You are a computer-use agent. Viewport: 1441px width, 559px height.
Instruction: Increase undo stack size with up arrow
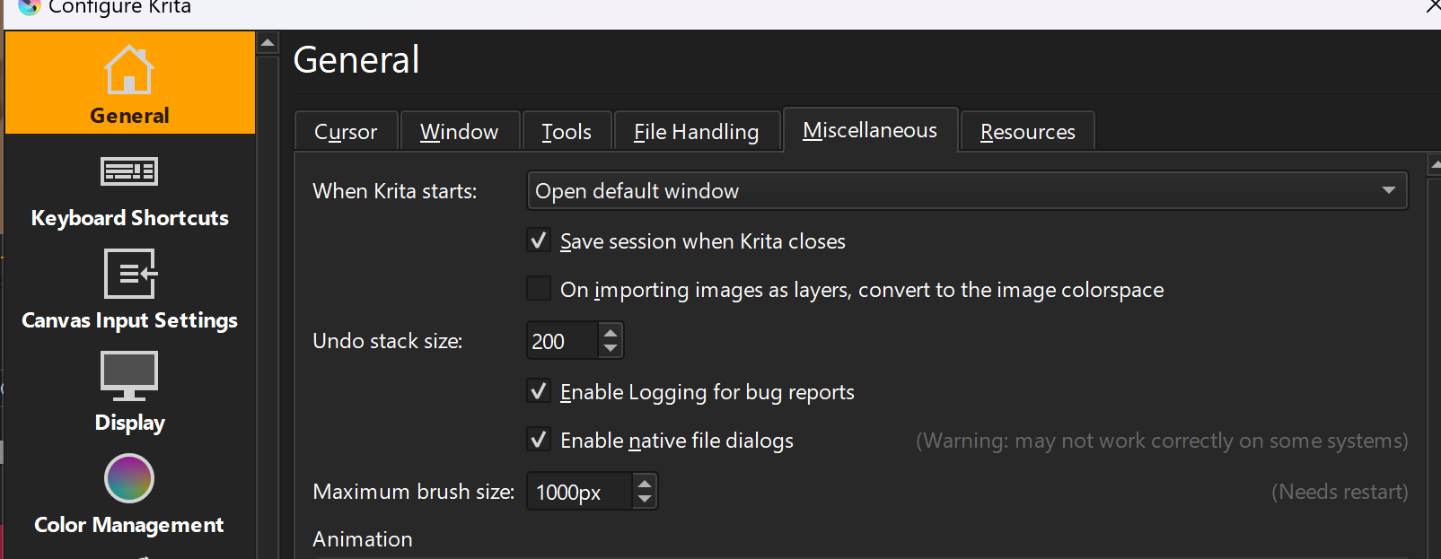click(x=611, y=332)
